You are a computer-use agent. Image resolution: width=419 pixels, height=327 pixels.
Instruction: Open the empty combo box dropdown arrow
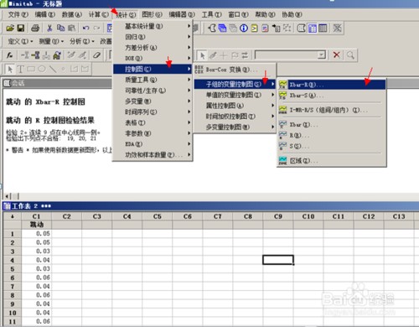[x=322, y=54]
